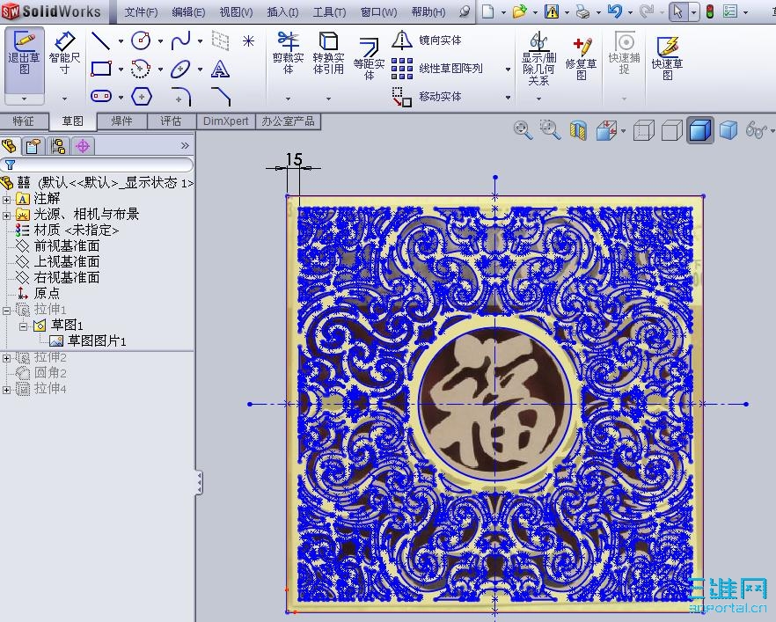Open the 工具(T) menu
This screenshot has width=776, height=622.
[329, 11]
